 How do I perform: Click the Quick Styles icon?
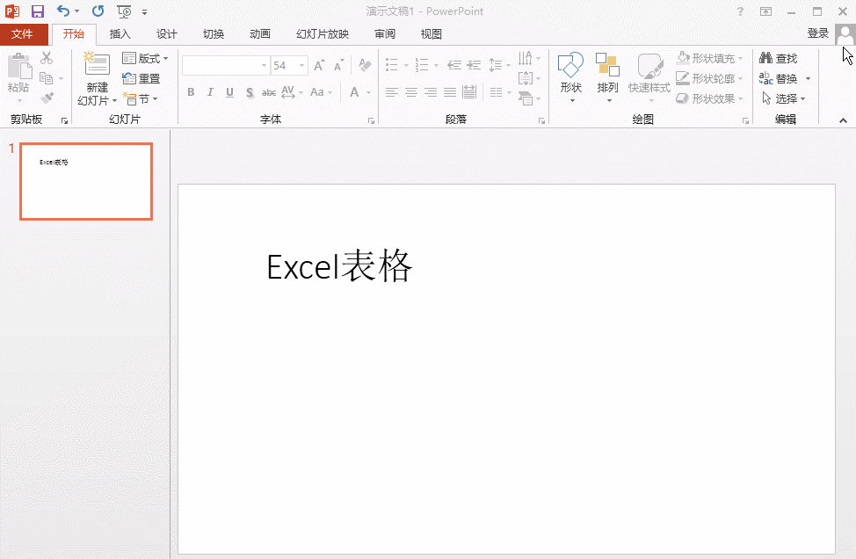[x=649, y=66]
